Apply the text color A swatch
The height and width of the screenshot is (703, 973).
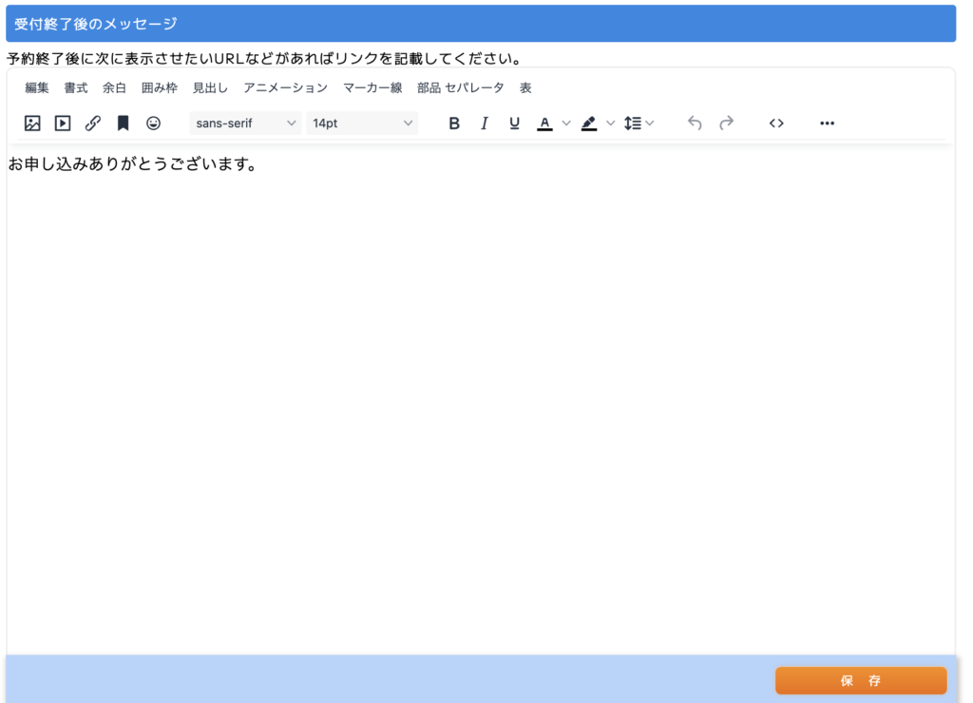[x=544, y=123]
